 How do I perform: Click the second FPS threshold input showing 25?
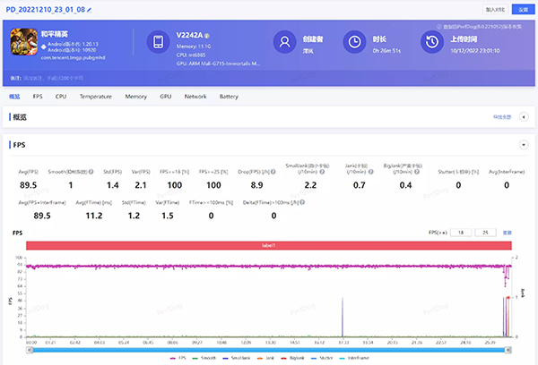click(486, 232)
